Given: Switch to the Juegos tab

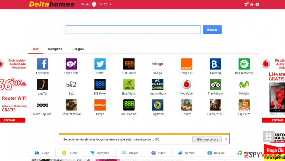Looking at the screenshot, I should point(77,49).
